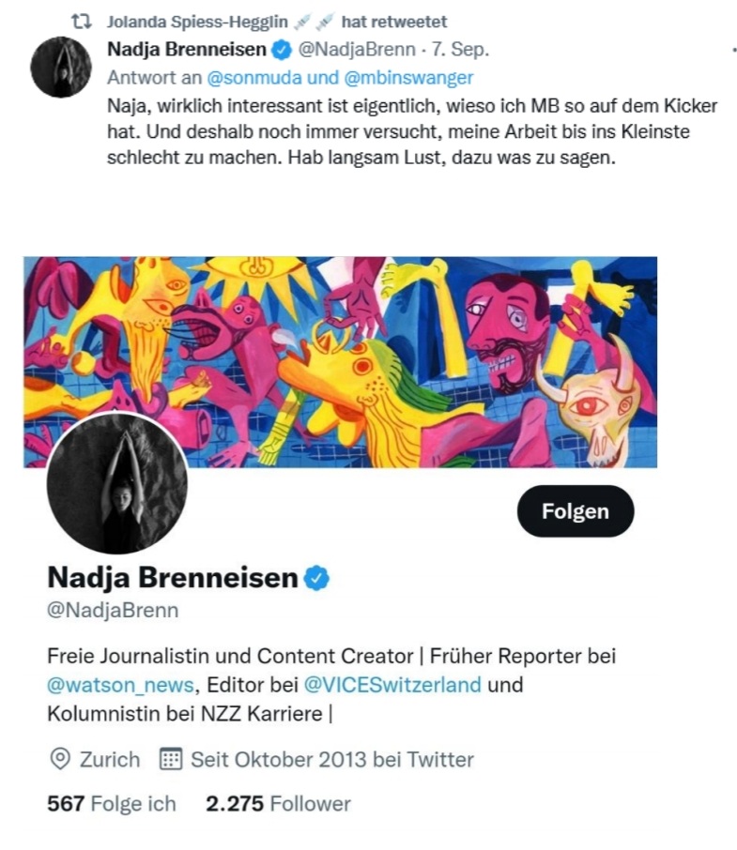Open the 2.275 Follower list
737x850 pixels.
click(x=278, y=803)
